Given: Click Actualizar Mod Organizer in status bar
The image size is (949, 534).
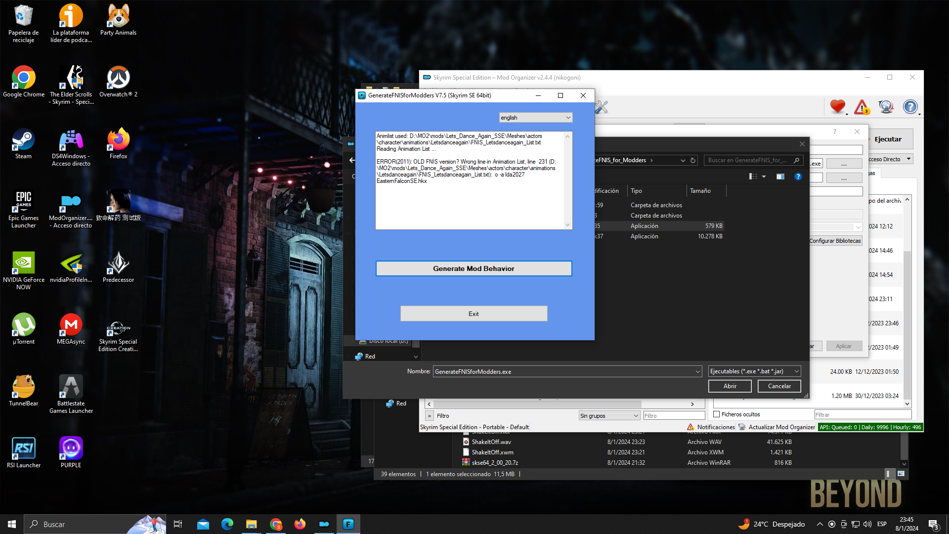Looking at the screenshot, I should [777, 427].
